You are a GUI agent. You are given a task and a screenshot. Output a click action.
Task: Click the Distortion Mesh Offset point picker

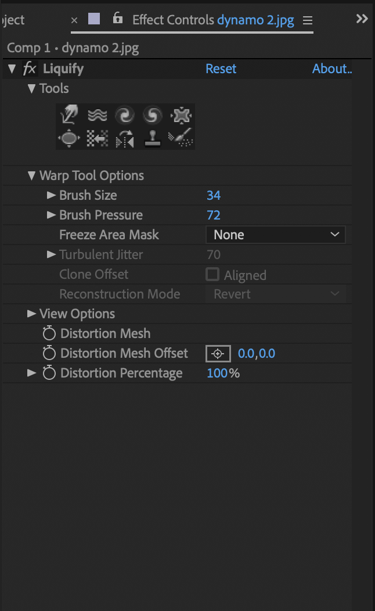[x=218, y=354]
